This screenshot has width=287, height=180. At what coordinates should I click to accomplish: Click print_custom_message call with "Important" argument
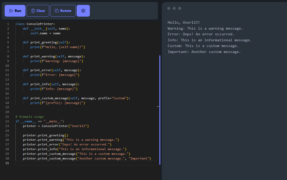click(87, 158)
